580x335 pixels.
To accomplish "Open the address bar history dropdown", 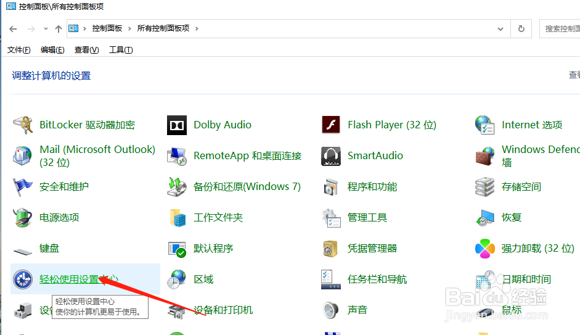I will pyautogui.click(x=500, y=28).
